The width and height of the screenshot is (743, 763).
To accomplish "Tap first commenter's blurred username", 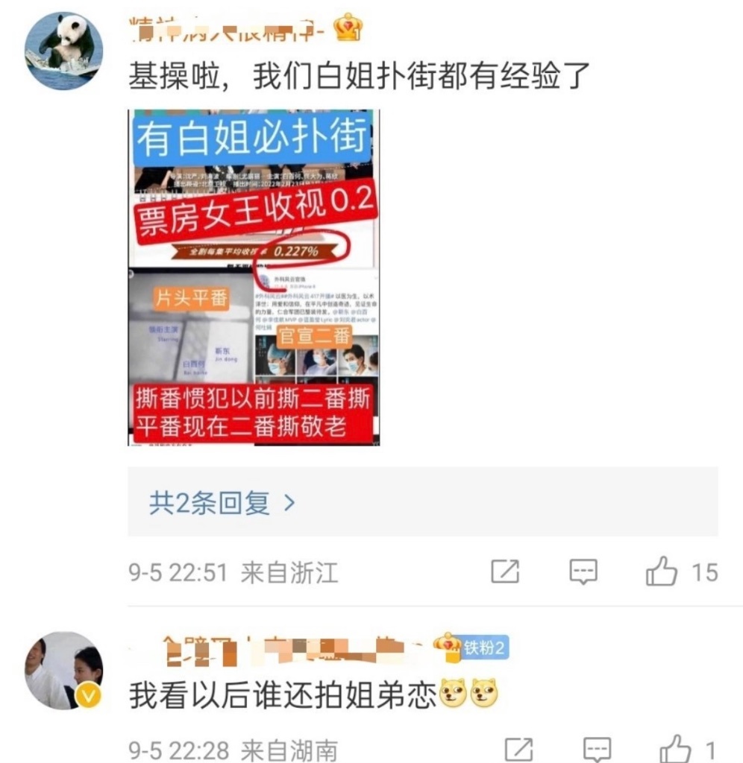I will 226,29.
